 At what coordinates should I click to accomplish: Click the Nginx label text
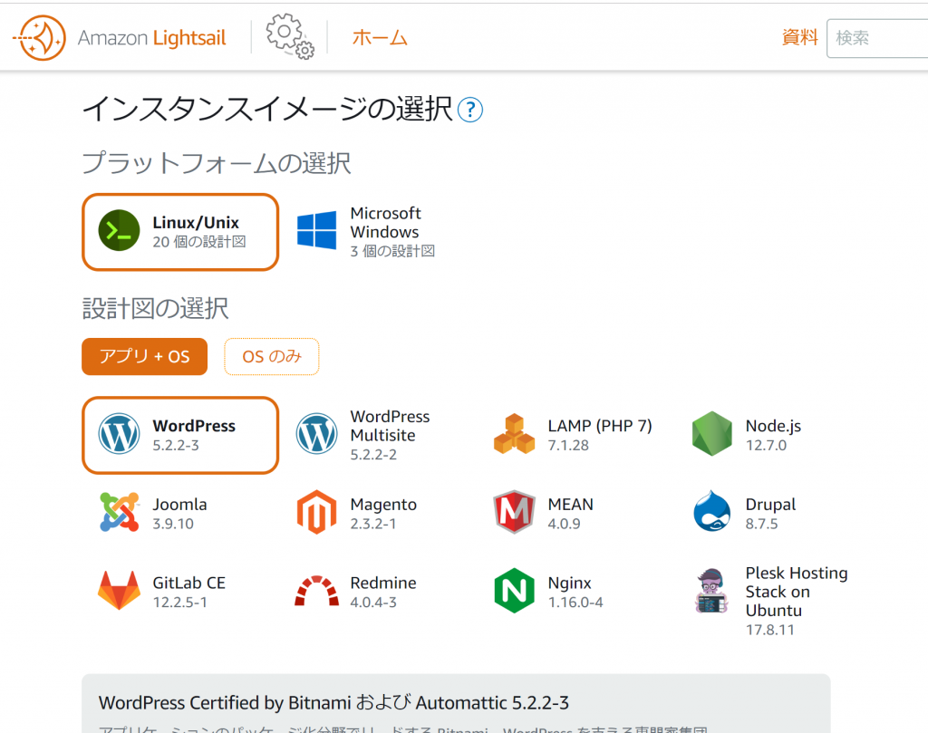pos(569,584)
